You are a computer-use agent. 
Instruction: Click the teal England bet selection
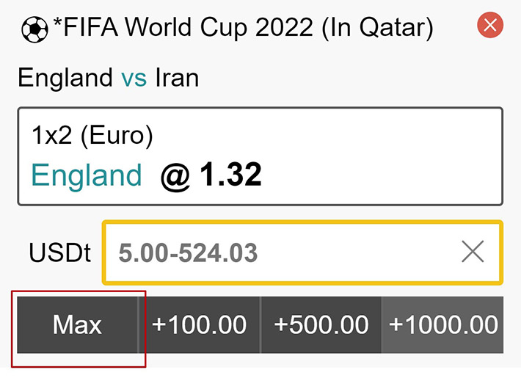click(87, 175)
